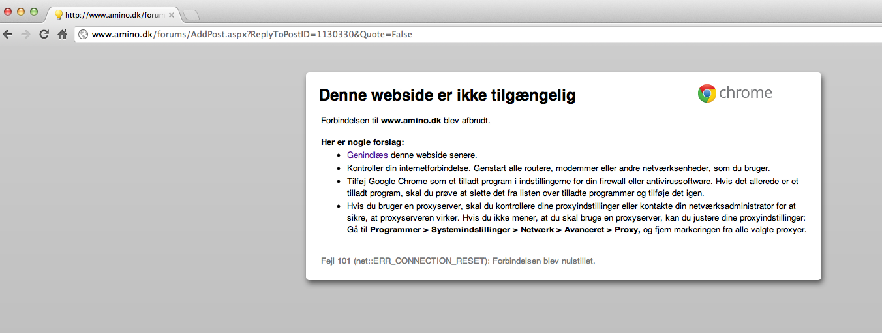The width and height of the screenshot is (882, 333).
Task: Go back to the previous page
Action: (x=8, y=35)
